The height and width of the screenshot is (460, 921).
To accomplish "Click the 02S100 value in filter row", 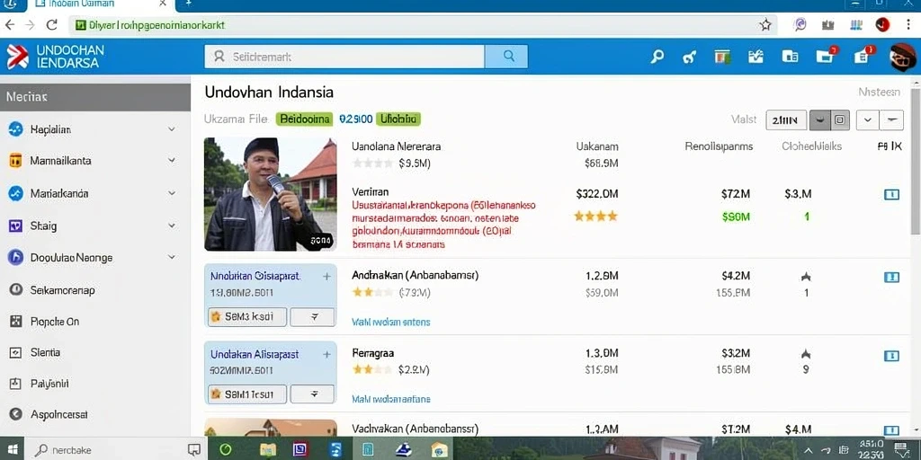I will point(356,119).
